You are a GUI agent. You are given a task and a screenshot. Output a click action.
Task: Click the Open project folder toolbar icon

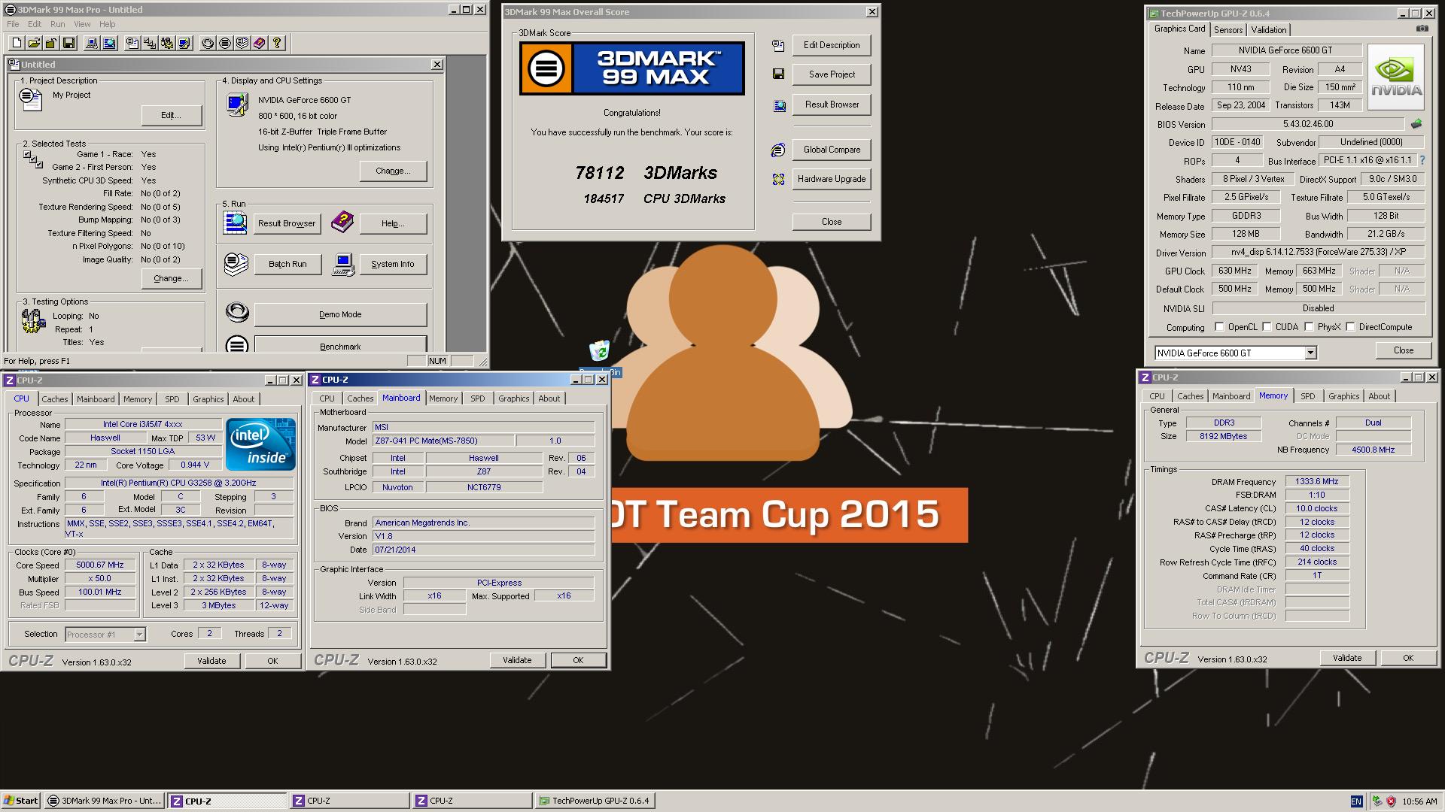tap(34, 44)
